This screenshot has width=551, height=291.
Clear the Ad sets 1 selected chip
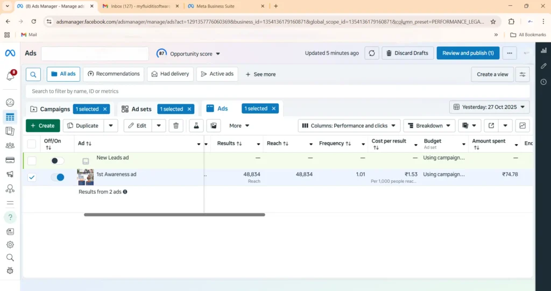(x=189, y=109)
